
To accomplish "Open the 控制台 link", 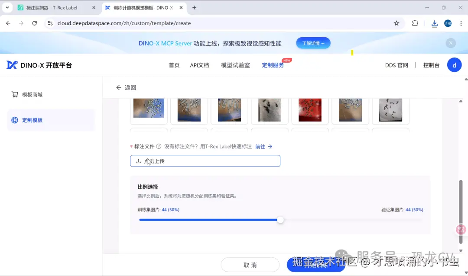I will pos(431,65).
